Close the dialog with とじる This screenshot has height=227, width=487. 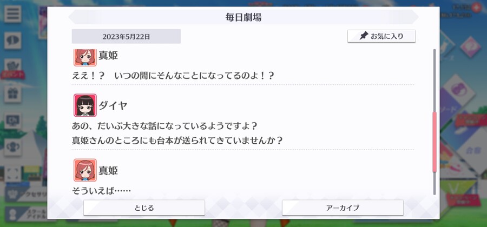pyautogui.click(x=144, y=208)
